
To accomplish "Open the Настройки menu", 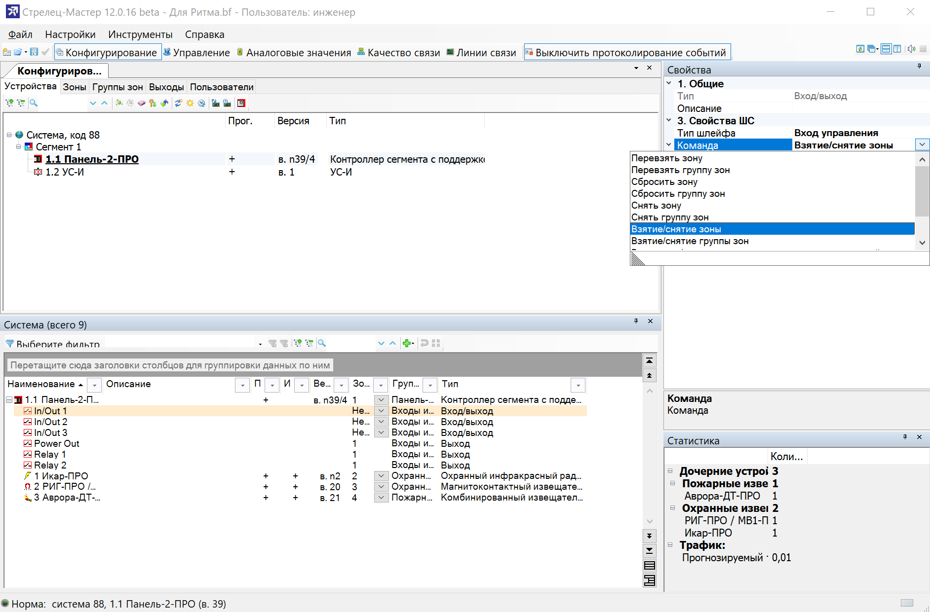I will pyautogui.click(x=70, y=35).
